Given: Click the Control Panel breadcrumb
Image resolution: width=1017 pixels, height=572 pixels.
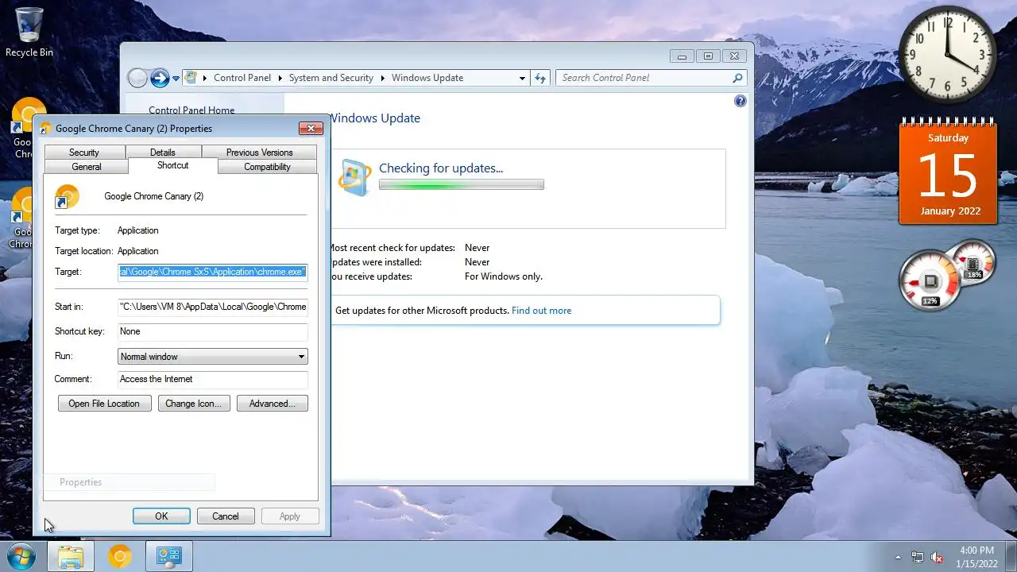Looking at the screenshot, I should (242, 78).
